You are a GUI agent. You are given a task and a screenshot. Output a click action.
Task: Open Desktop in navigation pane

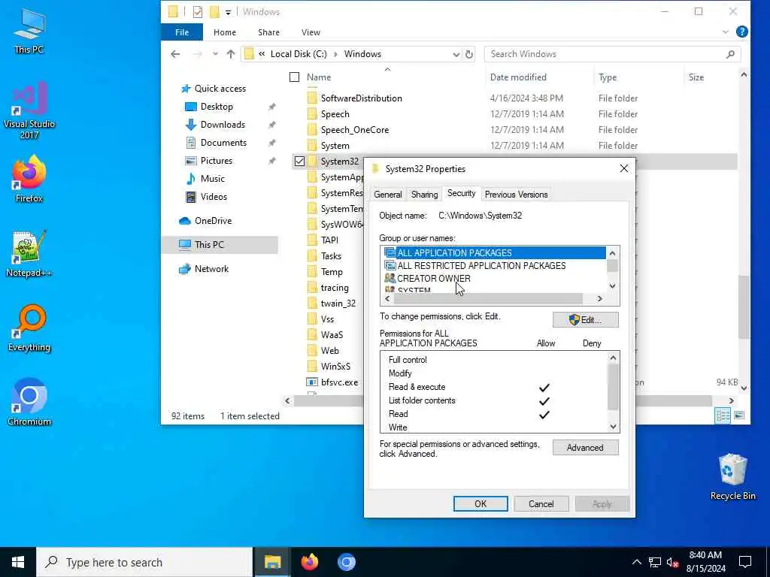pos(217,107)
